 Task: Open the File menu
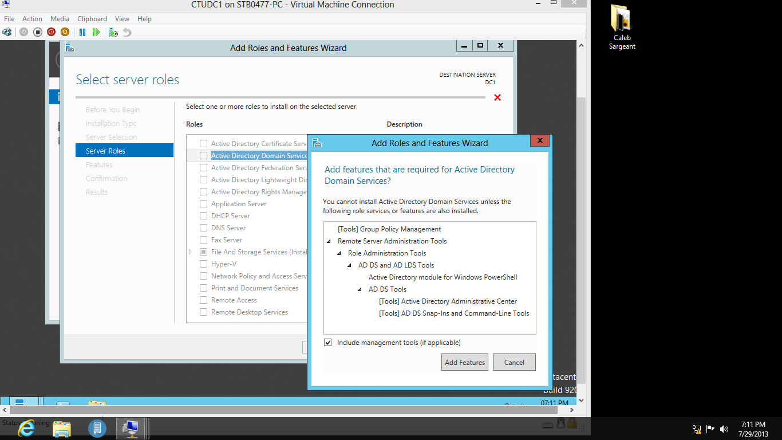pos(9,19)
